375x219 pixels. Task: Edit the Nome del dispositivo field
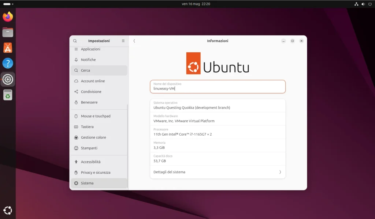click(x=218, y=86)
